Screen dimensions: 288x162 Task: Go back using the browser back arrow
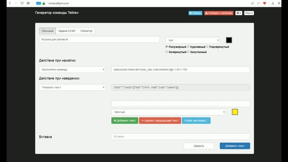coord(10,3)
